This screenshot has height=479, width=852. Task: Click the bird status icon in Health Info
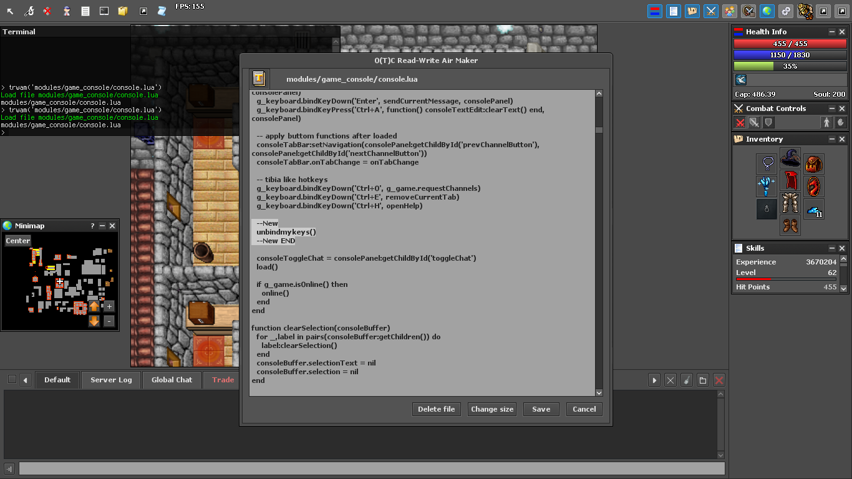pos(741,80)
